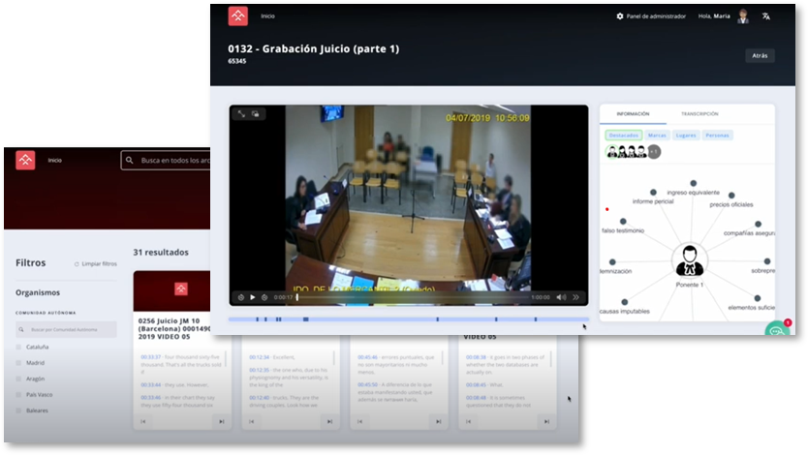
Task: Check the Aragón filter checkbox
Action: point(18,379)
